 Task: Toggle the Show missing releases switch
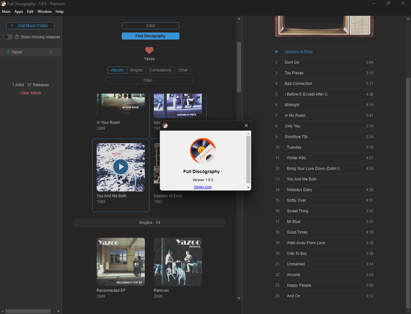8,37
